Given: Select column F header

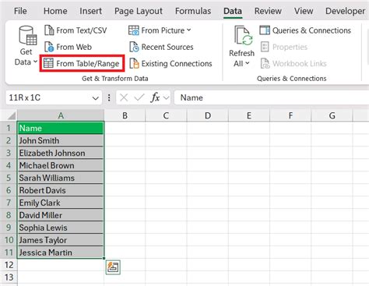Looking at the screenshot, I should [x=290, y=115].
